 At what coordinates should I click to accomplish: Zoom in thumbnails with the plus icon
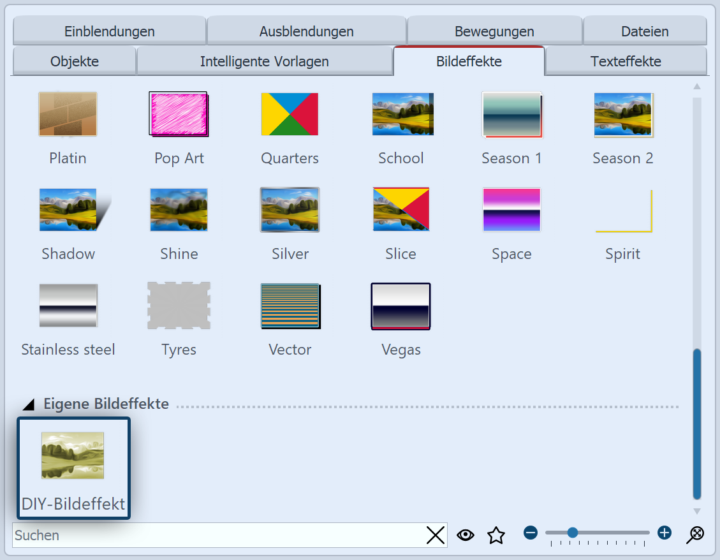pyautogui.click(x=664, y=532)
